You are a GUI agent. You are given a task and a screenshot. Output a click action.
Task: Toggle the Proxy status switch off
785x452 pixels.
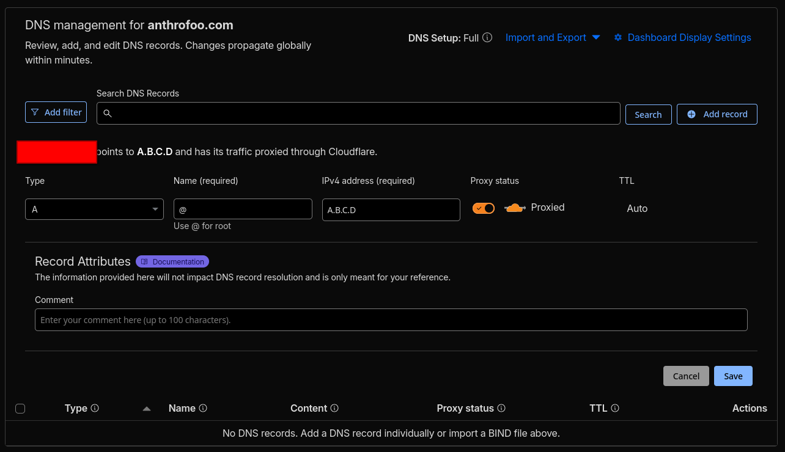(484, 208)
